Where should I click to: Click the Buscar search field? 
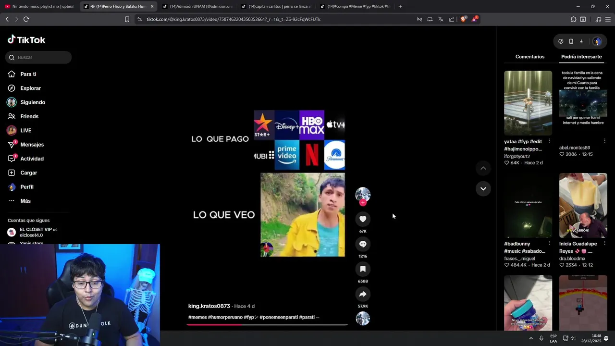click(38, 57)
